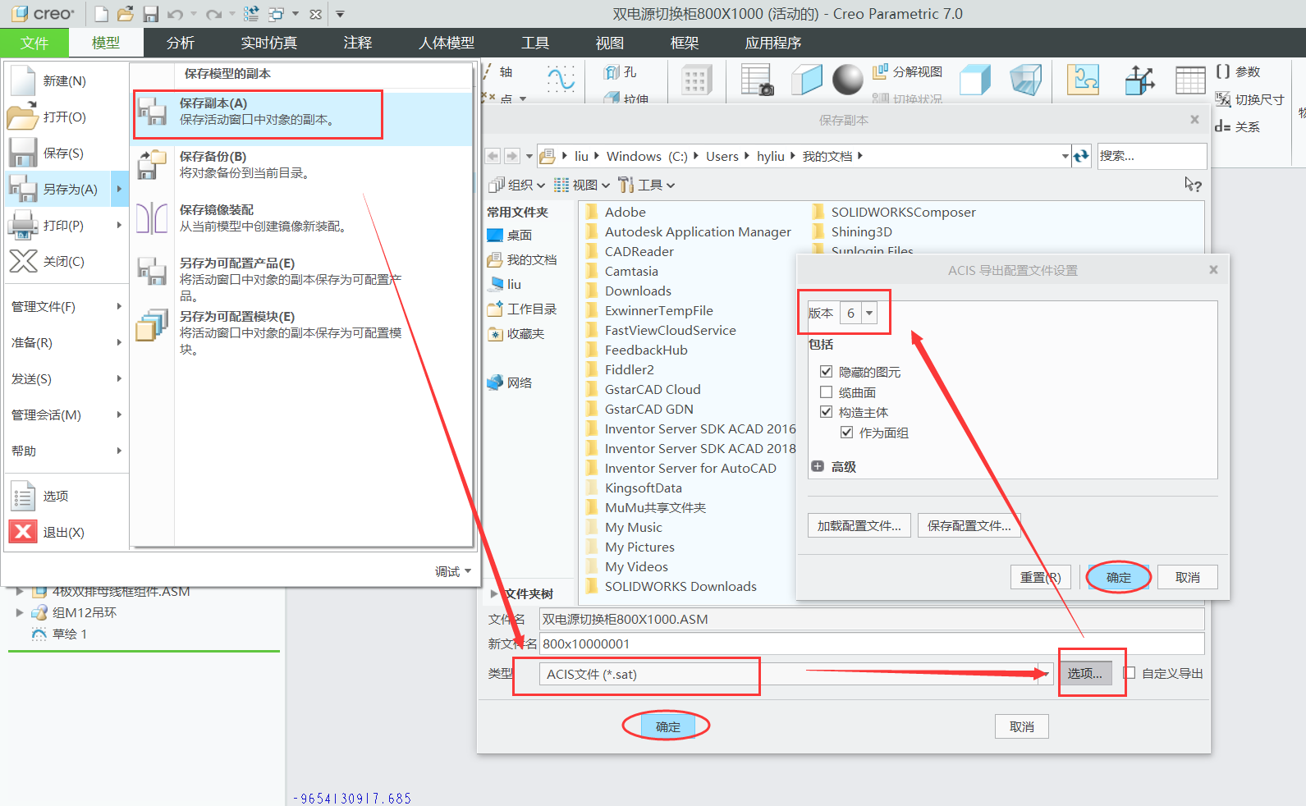Click the Save floppy icon in quick access toolbar
This screenshot has width=1306, height=806.
[150, 14]
